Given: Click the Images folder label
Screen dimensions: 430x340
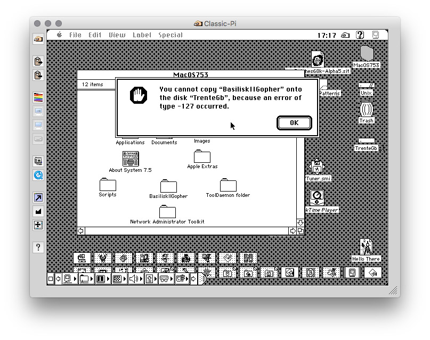Looking at the screenshot, I should click(x=202, y=141).
